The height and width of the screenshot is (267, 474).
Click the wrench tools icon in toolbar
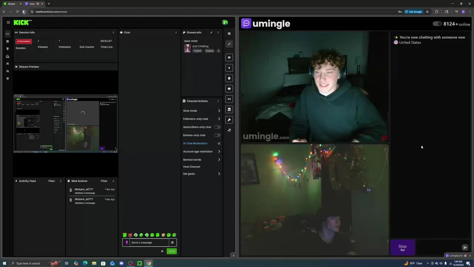229,120
